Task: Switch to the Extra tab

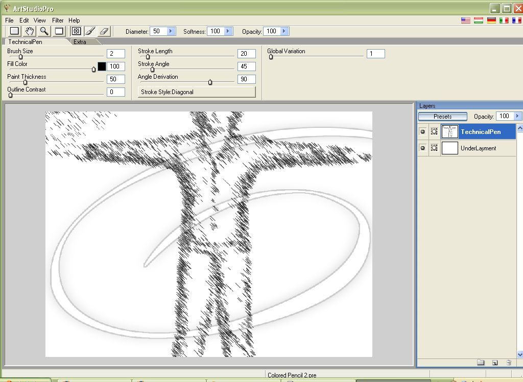Action: coord(80,42)
